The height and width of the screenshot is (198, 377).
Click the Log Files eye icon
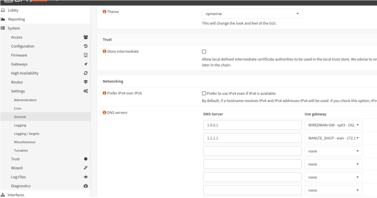pos(85,177)
